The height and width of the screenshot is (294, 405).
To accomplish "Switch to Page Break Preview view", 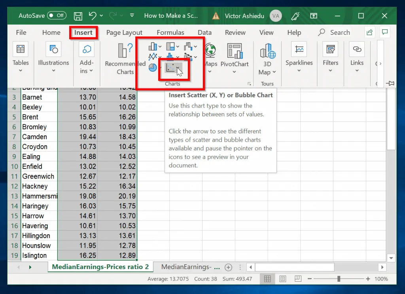I will [x=298, y=279].
